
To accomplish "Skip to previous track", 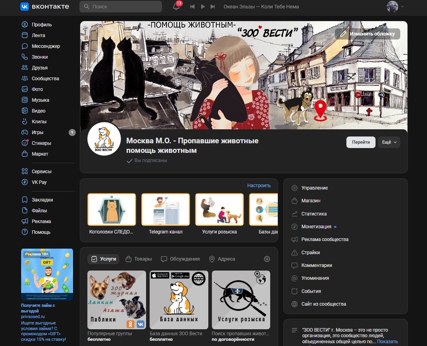I will pyautogui.click(x=192, y=6).
